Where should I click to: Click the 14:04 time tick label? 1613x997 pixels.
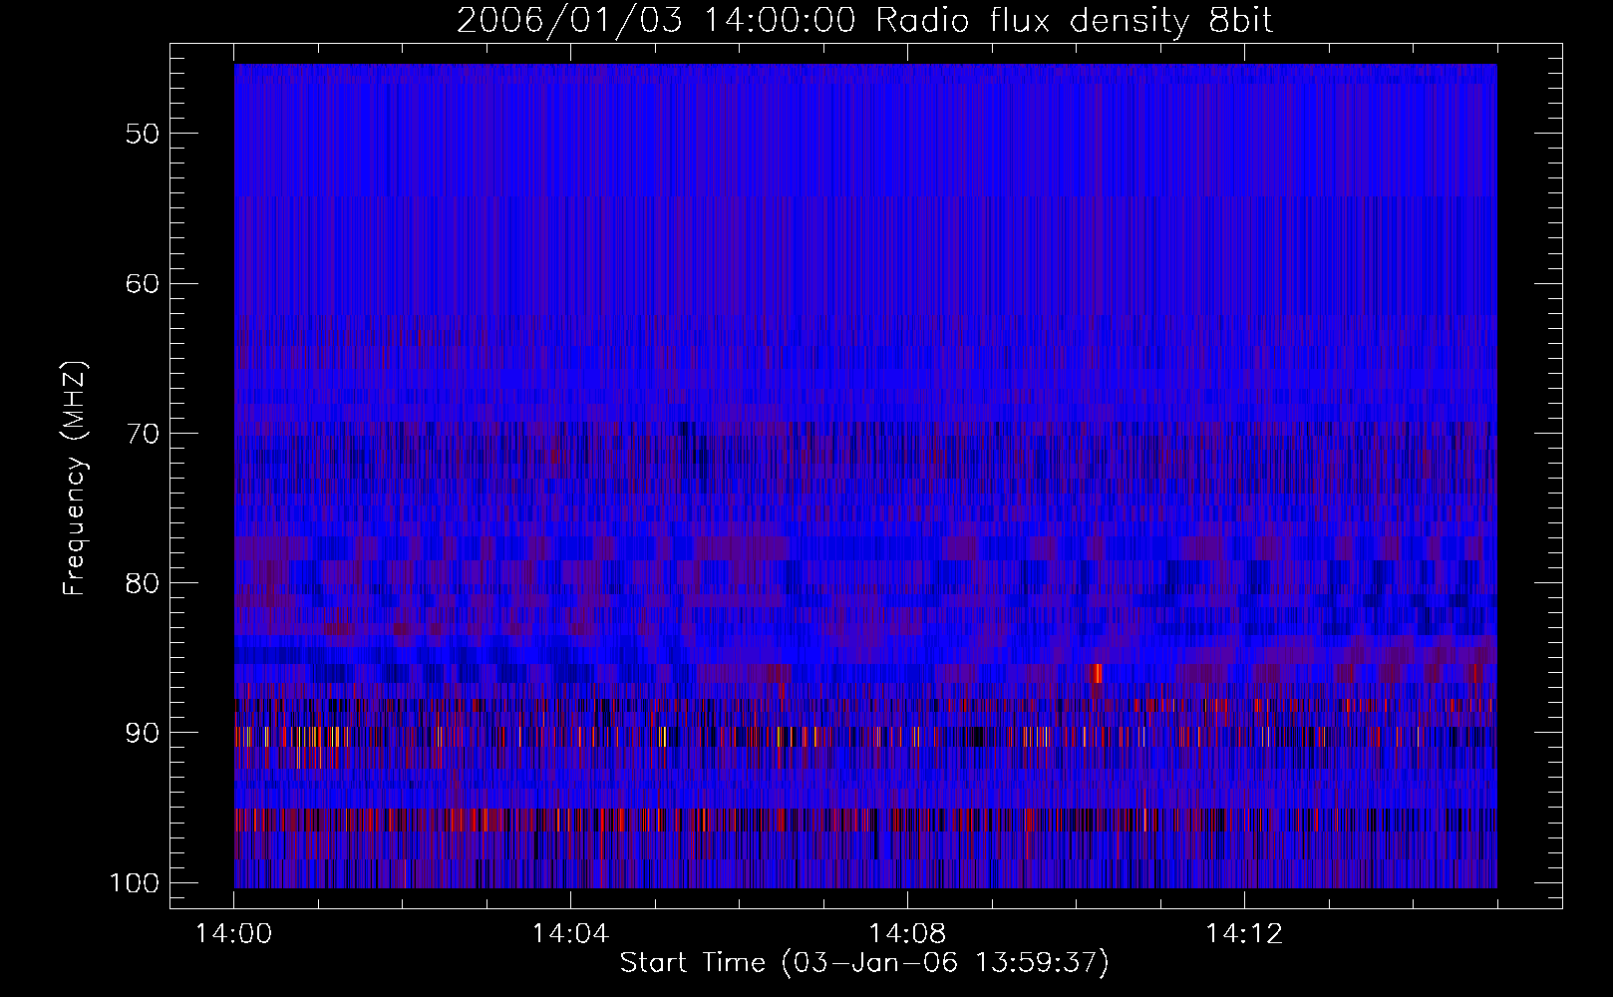pyautogui.click(x=570, y=934)
